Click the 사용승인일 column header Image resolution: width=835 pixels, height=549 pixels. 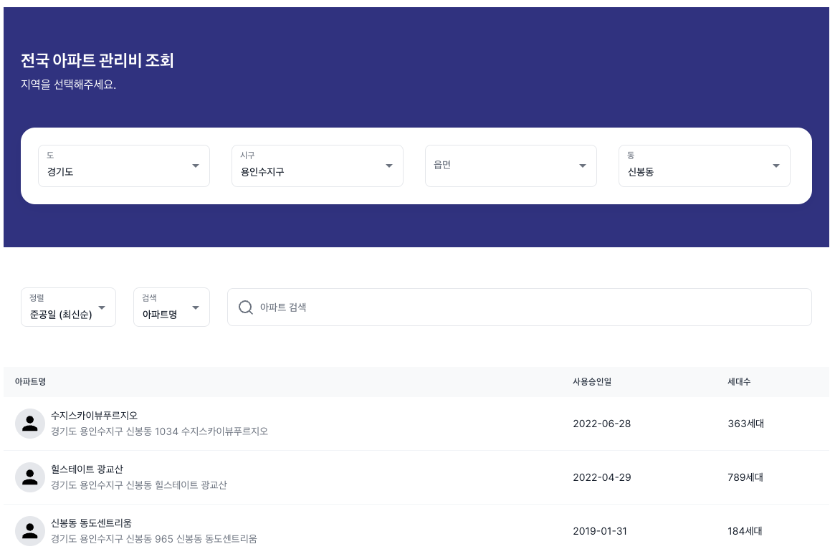pos(592,382)
